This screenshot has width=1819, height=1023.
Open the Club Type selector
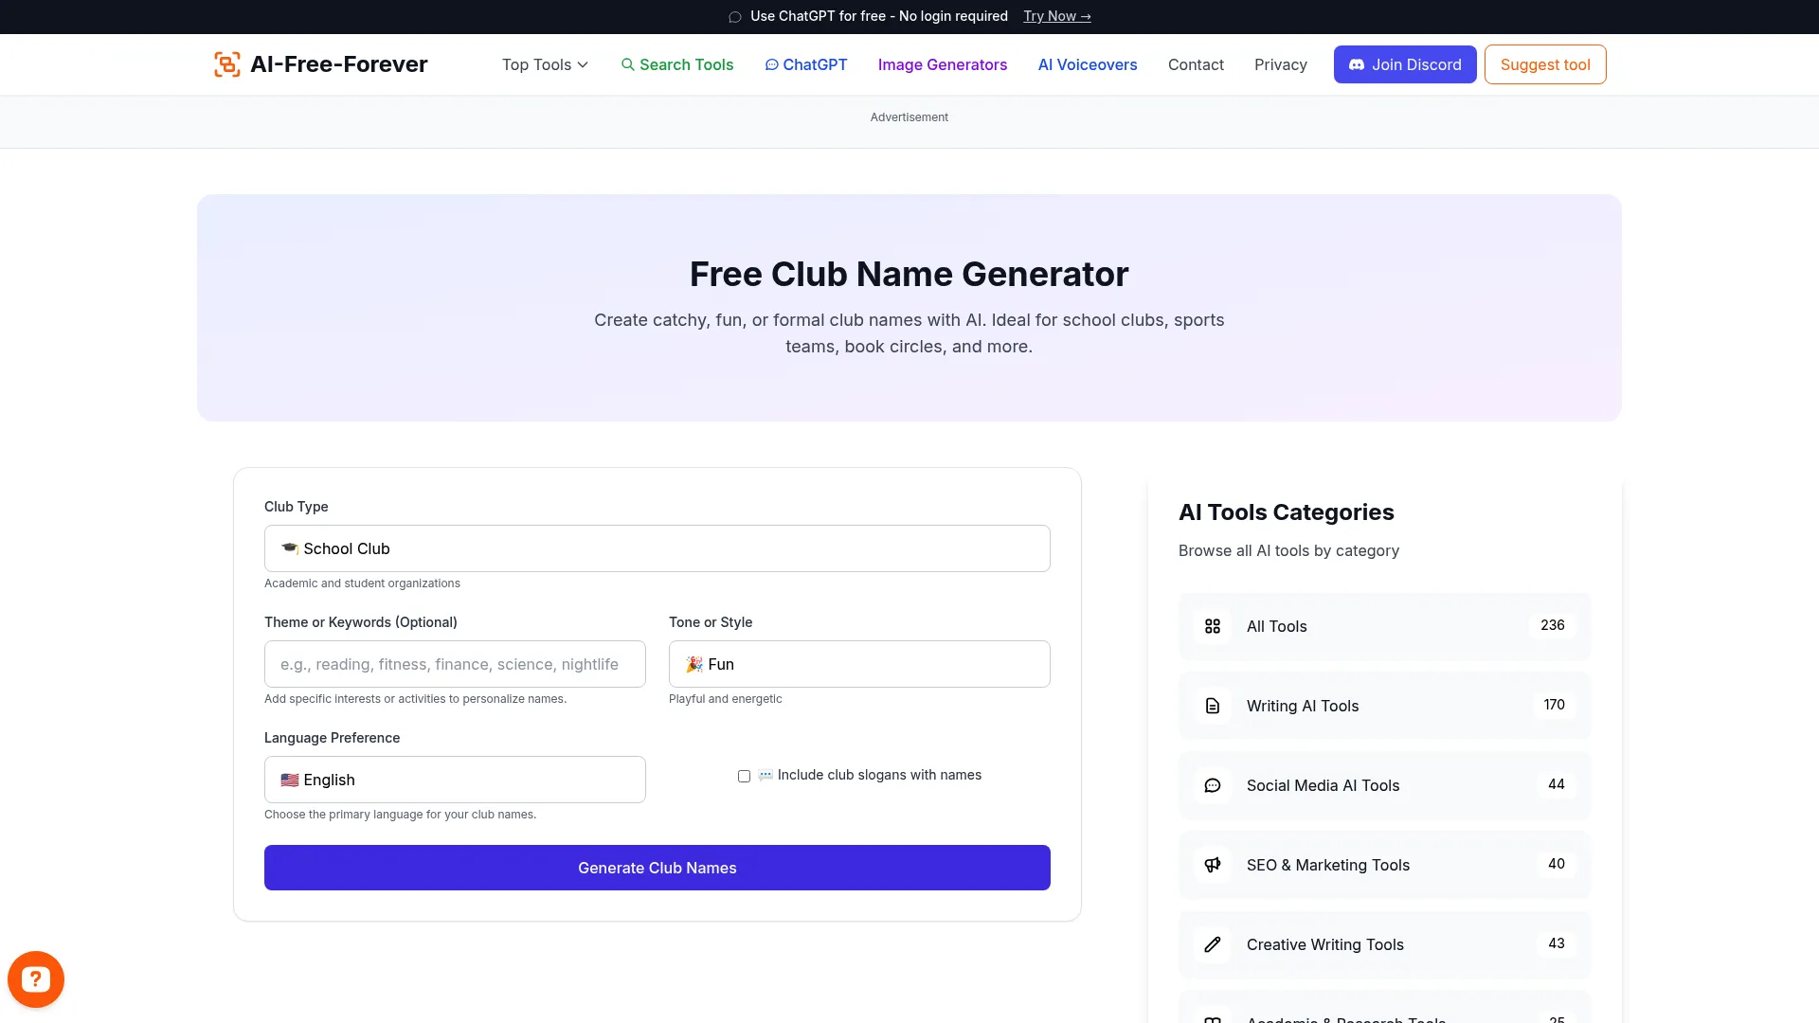(657, 548)
